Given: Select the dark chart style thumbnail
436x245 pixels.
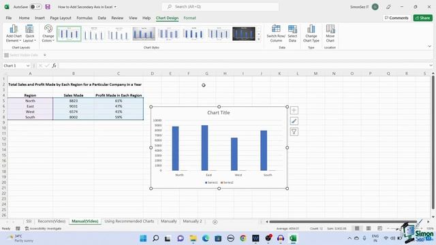Looking at the screenshot, I should (x=244, y=33).
